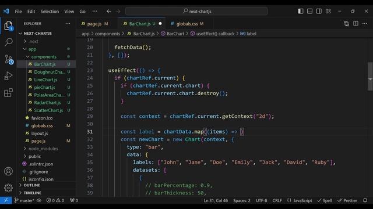
Task: Open the Extensions view icon
Action: pos(8,93)
